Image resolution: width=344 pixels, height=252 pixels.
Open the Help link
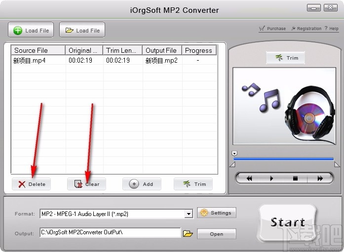[332, 29]
